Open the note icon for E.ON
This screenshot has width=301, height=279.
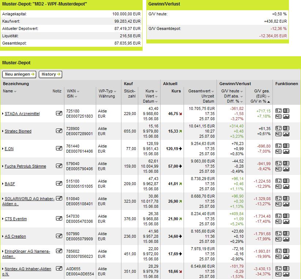[x=59, y=148]
